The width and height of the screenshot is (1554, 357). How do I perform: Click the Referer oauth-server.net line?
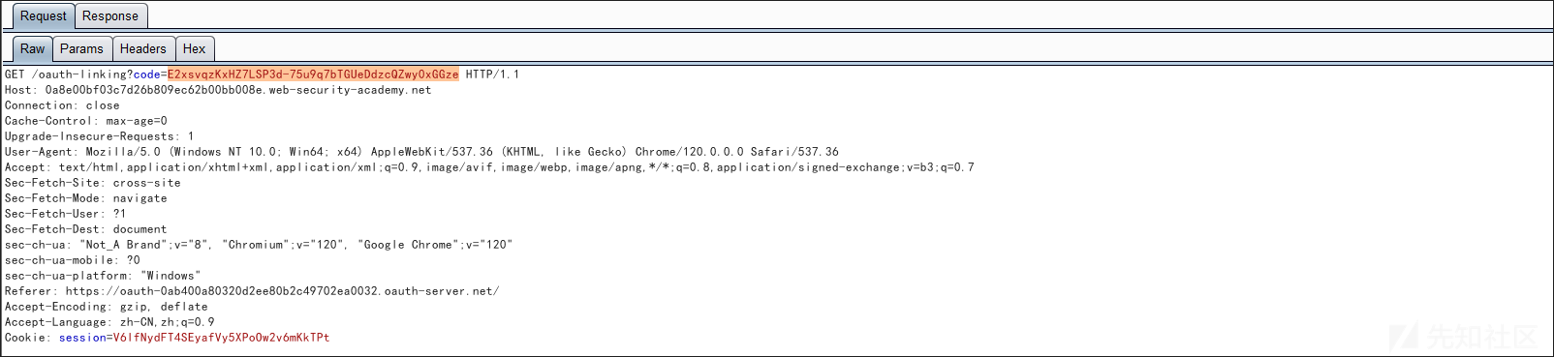pyautogui.click(x=252, y=291)
